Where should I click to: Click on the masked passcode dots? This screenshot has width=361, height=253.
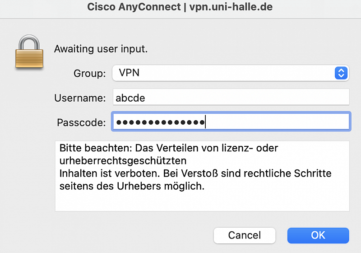tap(161, 122)
